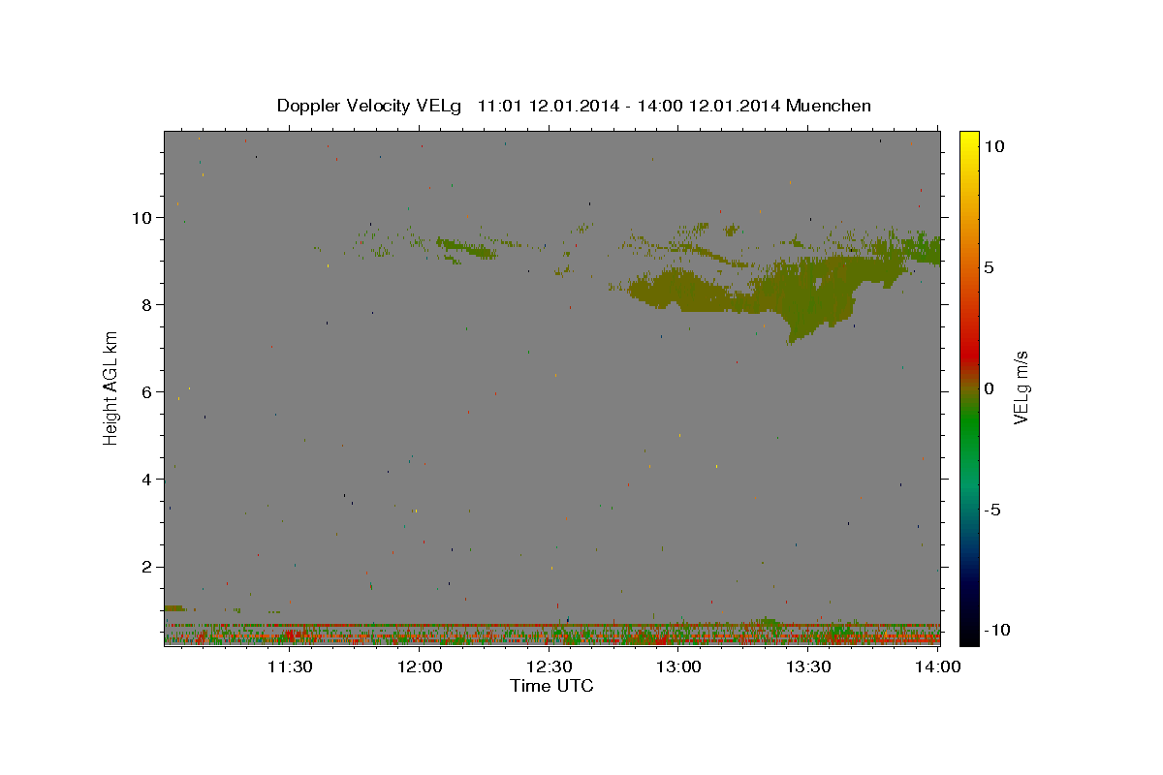Click the height axis label 4
Image resolution: width=1163 pixels, height=775 pixels.
(x=146, y=480)
